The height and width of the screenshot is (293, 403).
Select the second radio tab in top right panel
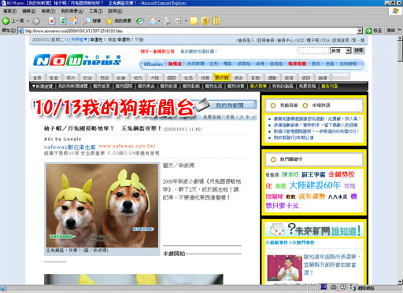click(x=305, y=105)
